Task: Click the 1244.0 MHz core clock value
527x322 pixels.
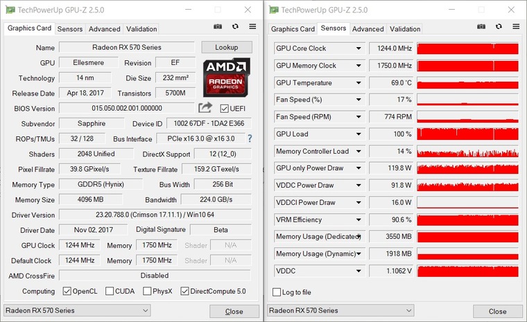Action: pos(392,48)
